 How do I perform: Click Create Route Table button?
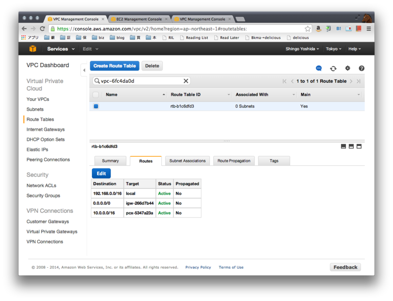pyautogui.click(x=114, y=66)
